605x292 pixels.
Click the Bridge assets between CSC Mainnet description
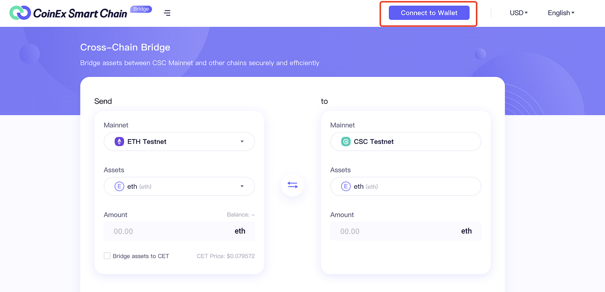coord(200,63)
